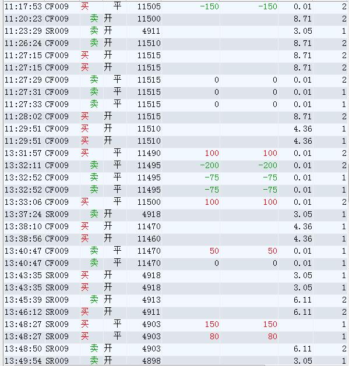Select the 13:49:54 SR009 row at price 4898
Image resolution: width=349 pixels, height=366 pixels.
click(175, 360)
